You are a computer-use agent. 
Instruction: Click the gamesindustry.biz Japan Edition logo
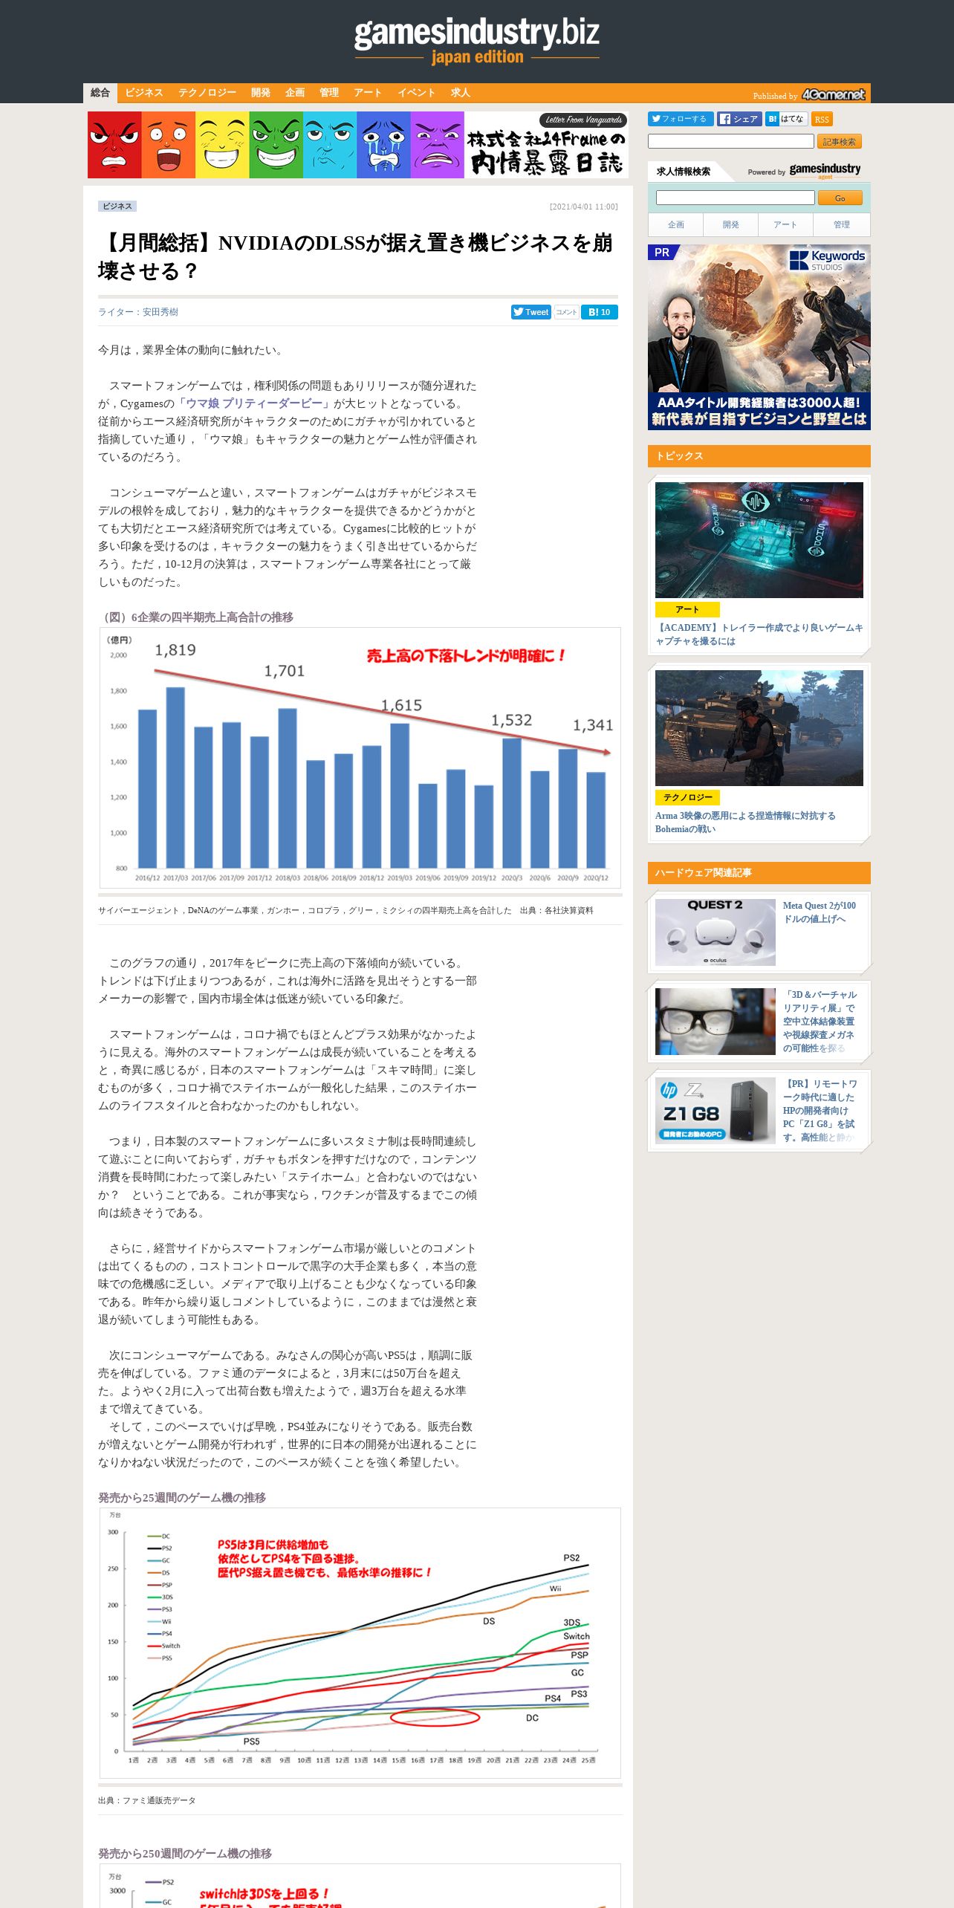476,41
